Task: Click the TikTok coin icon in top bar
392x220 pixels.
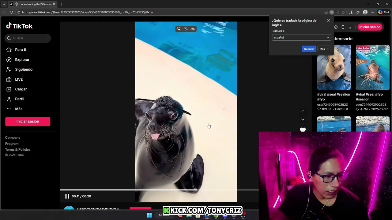Action: click(336, 27)
